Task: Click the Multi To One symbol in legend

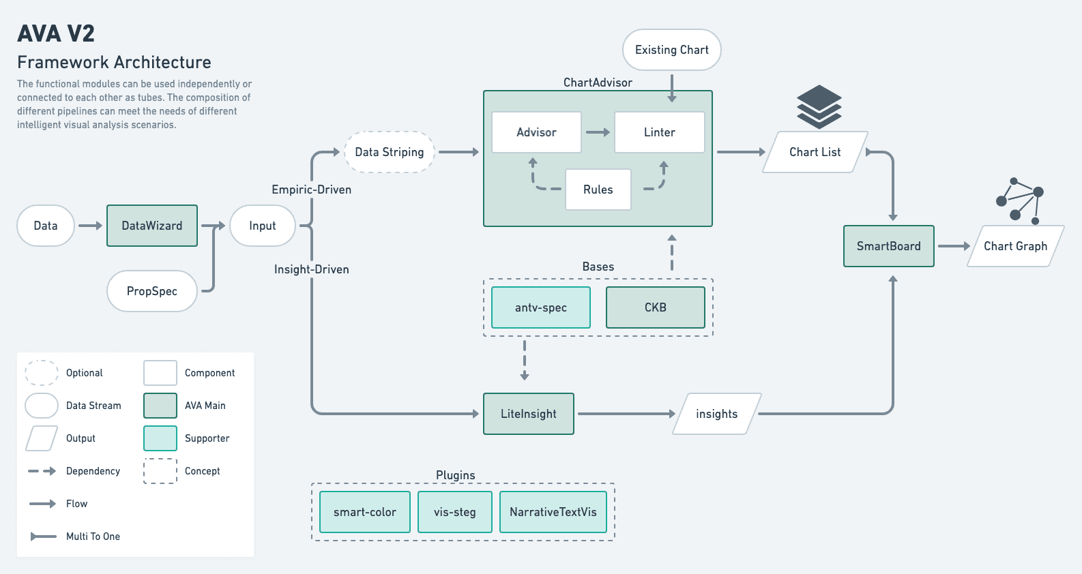Action: (43, 537)
